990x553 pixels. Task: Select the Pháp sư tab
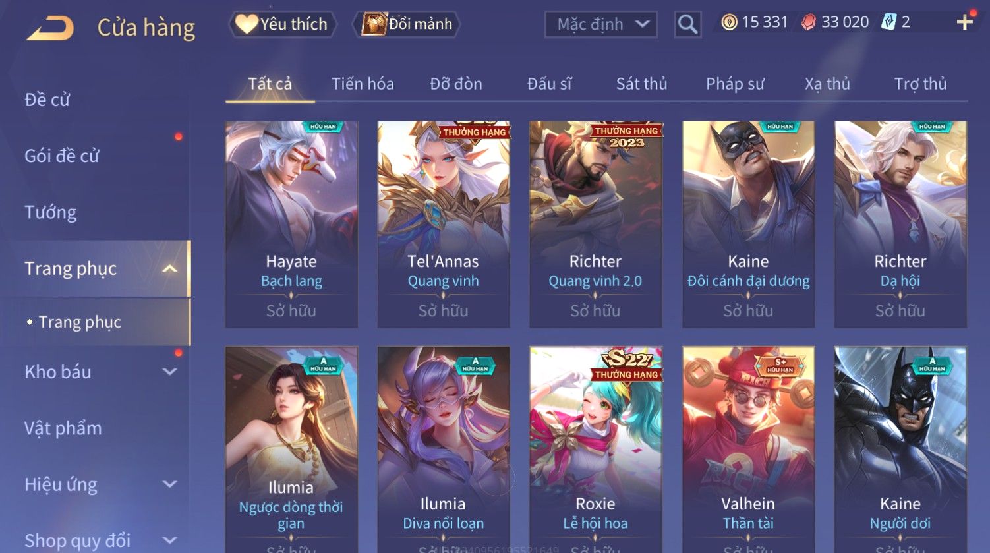pyautogui.click(x=735, y=84)
